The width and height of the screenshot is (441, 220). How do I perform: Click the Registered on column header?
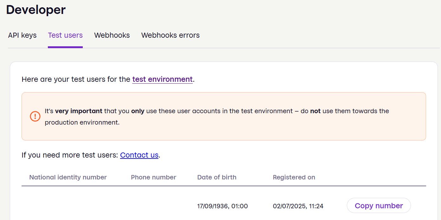294,177
